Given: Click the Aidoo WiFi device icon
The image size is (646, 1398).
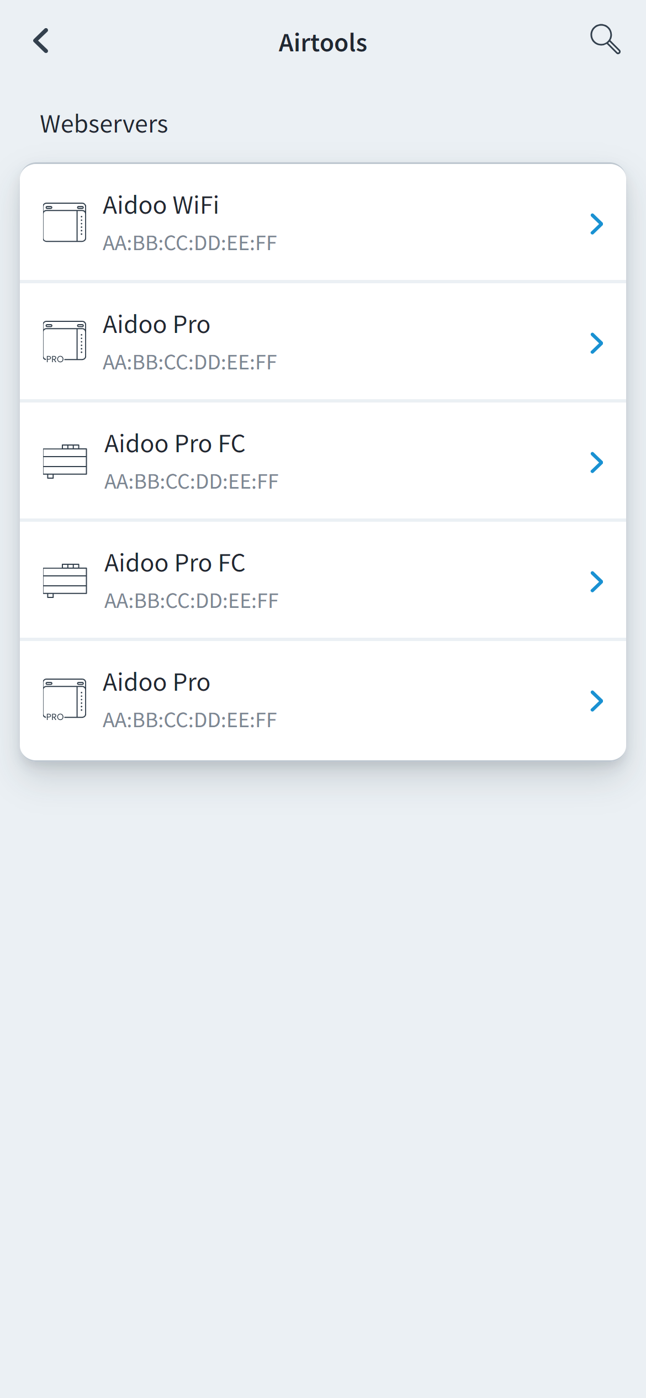Looking at the screenshot, I should click(65, 223).
